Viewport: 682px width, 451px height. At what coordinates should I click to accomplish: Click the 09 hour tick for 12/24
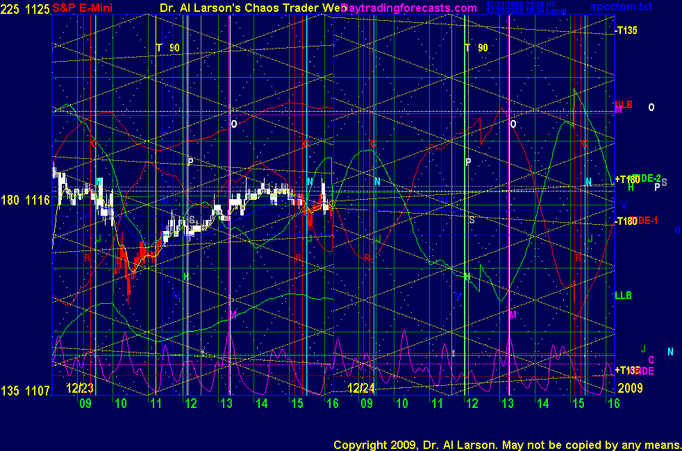pos(367,403)
